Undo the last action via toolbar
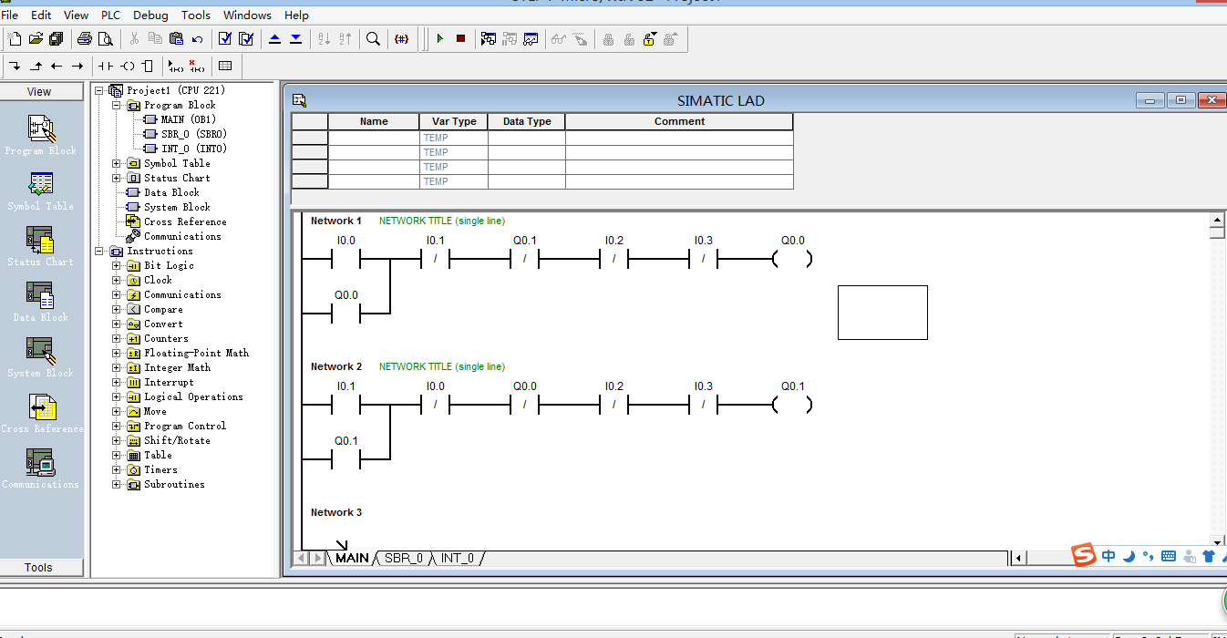1227x638 pixels. click(197, 38)
